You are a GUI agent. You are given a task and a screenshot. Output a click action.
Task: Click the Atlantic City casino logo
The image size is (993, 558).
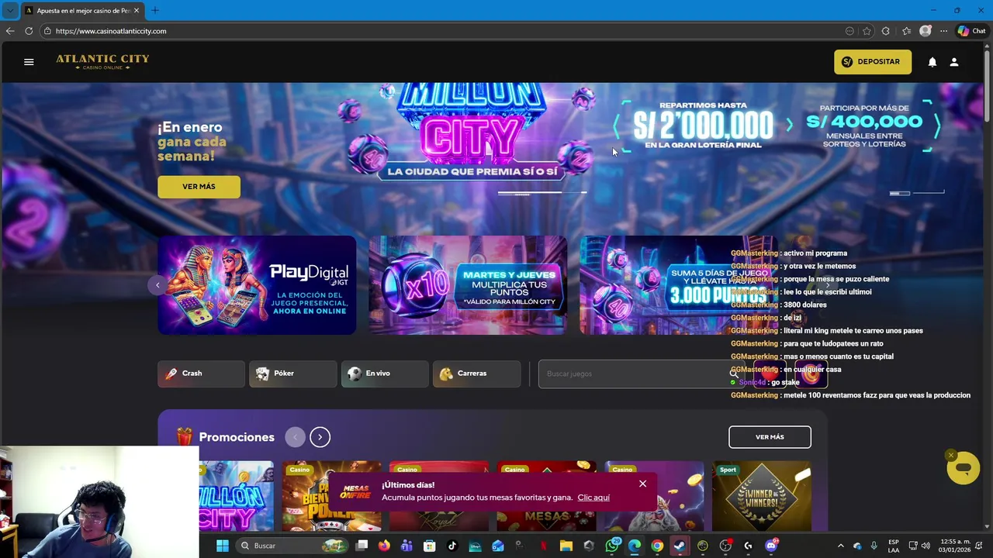(102, 62)
